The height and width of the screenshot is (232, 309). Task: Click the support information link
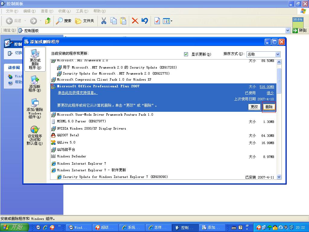point(78,93)
